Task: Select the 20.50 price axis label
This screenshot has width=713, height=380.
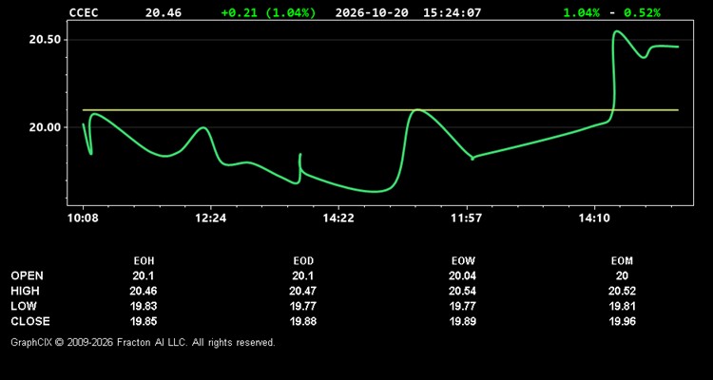Action: coord(45,40)
